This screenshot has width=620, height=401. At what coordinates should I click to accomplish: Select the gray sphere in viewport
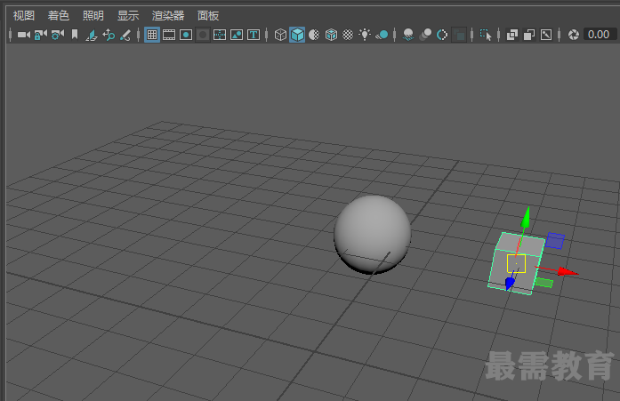(x=373, y=234)
